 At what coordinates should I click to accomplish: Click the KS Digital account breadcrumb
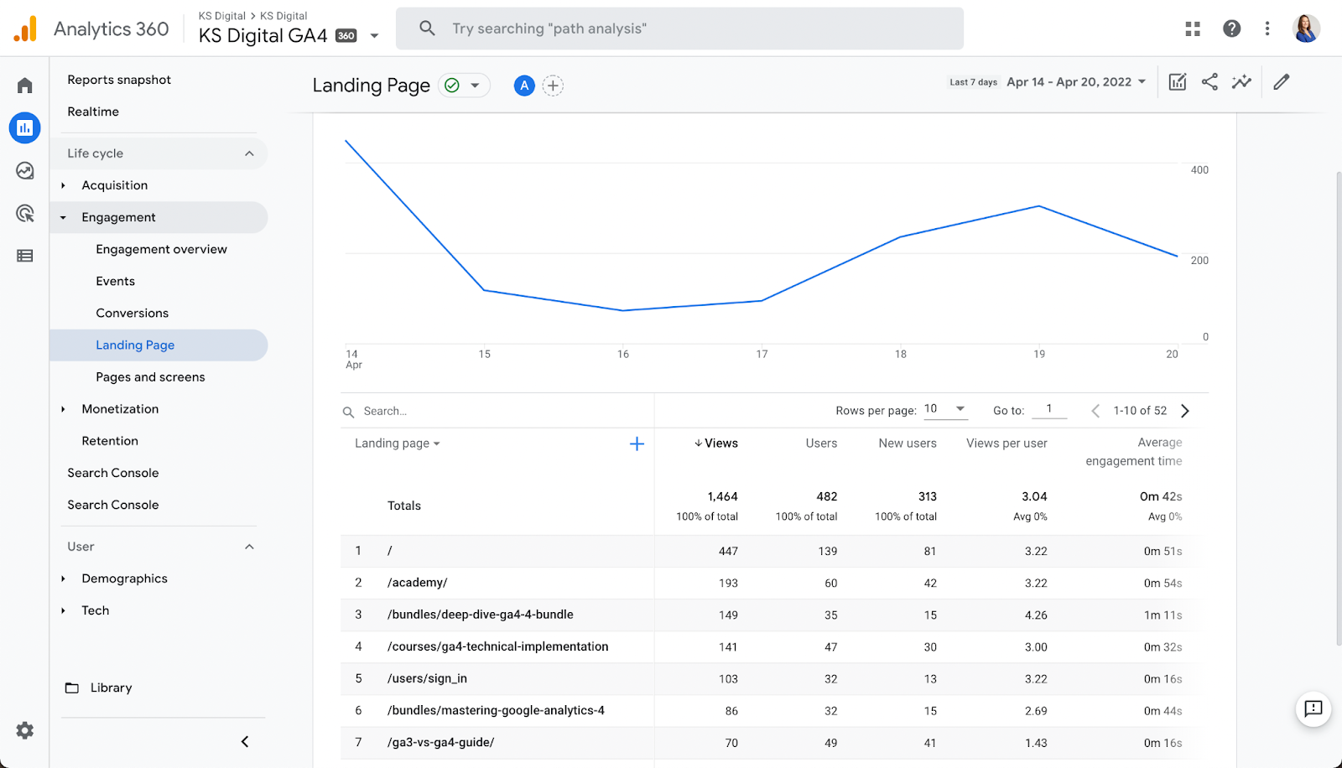pos(222,16)
